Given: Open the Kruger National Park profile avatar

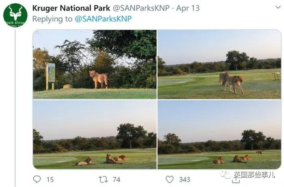Looking at the screenshot, I should click(x=15, y=15).
